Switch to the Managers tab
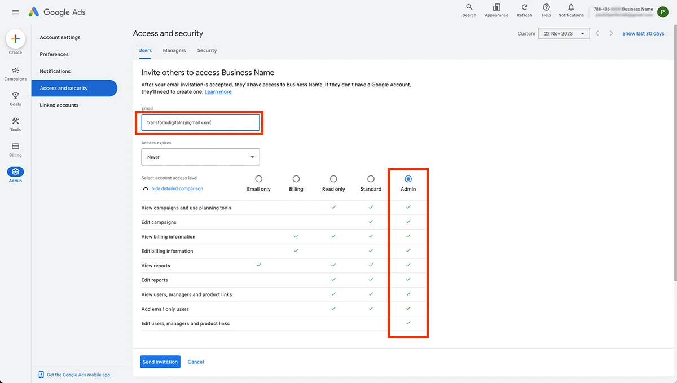 pyautogui.click(x=174, y=50)
